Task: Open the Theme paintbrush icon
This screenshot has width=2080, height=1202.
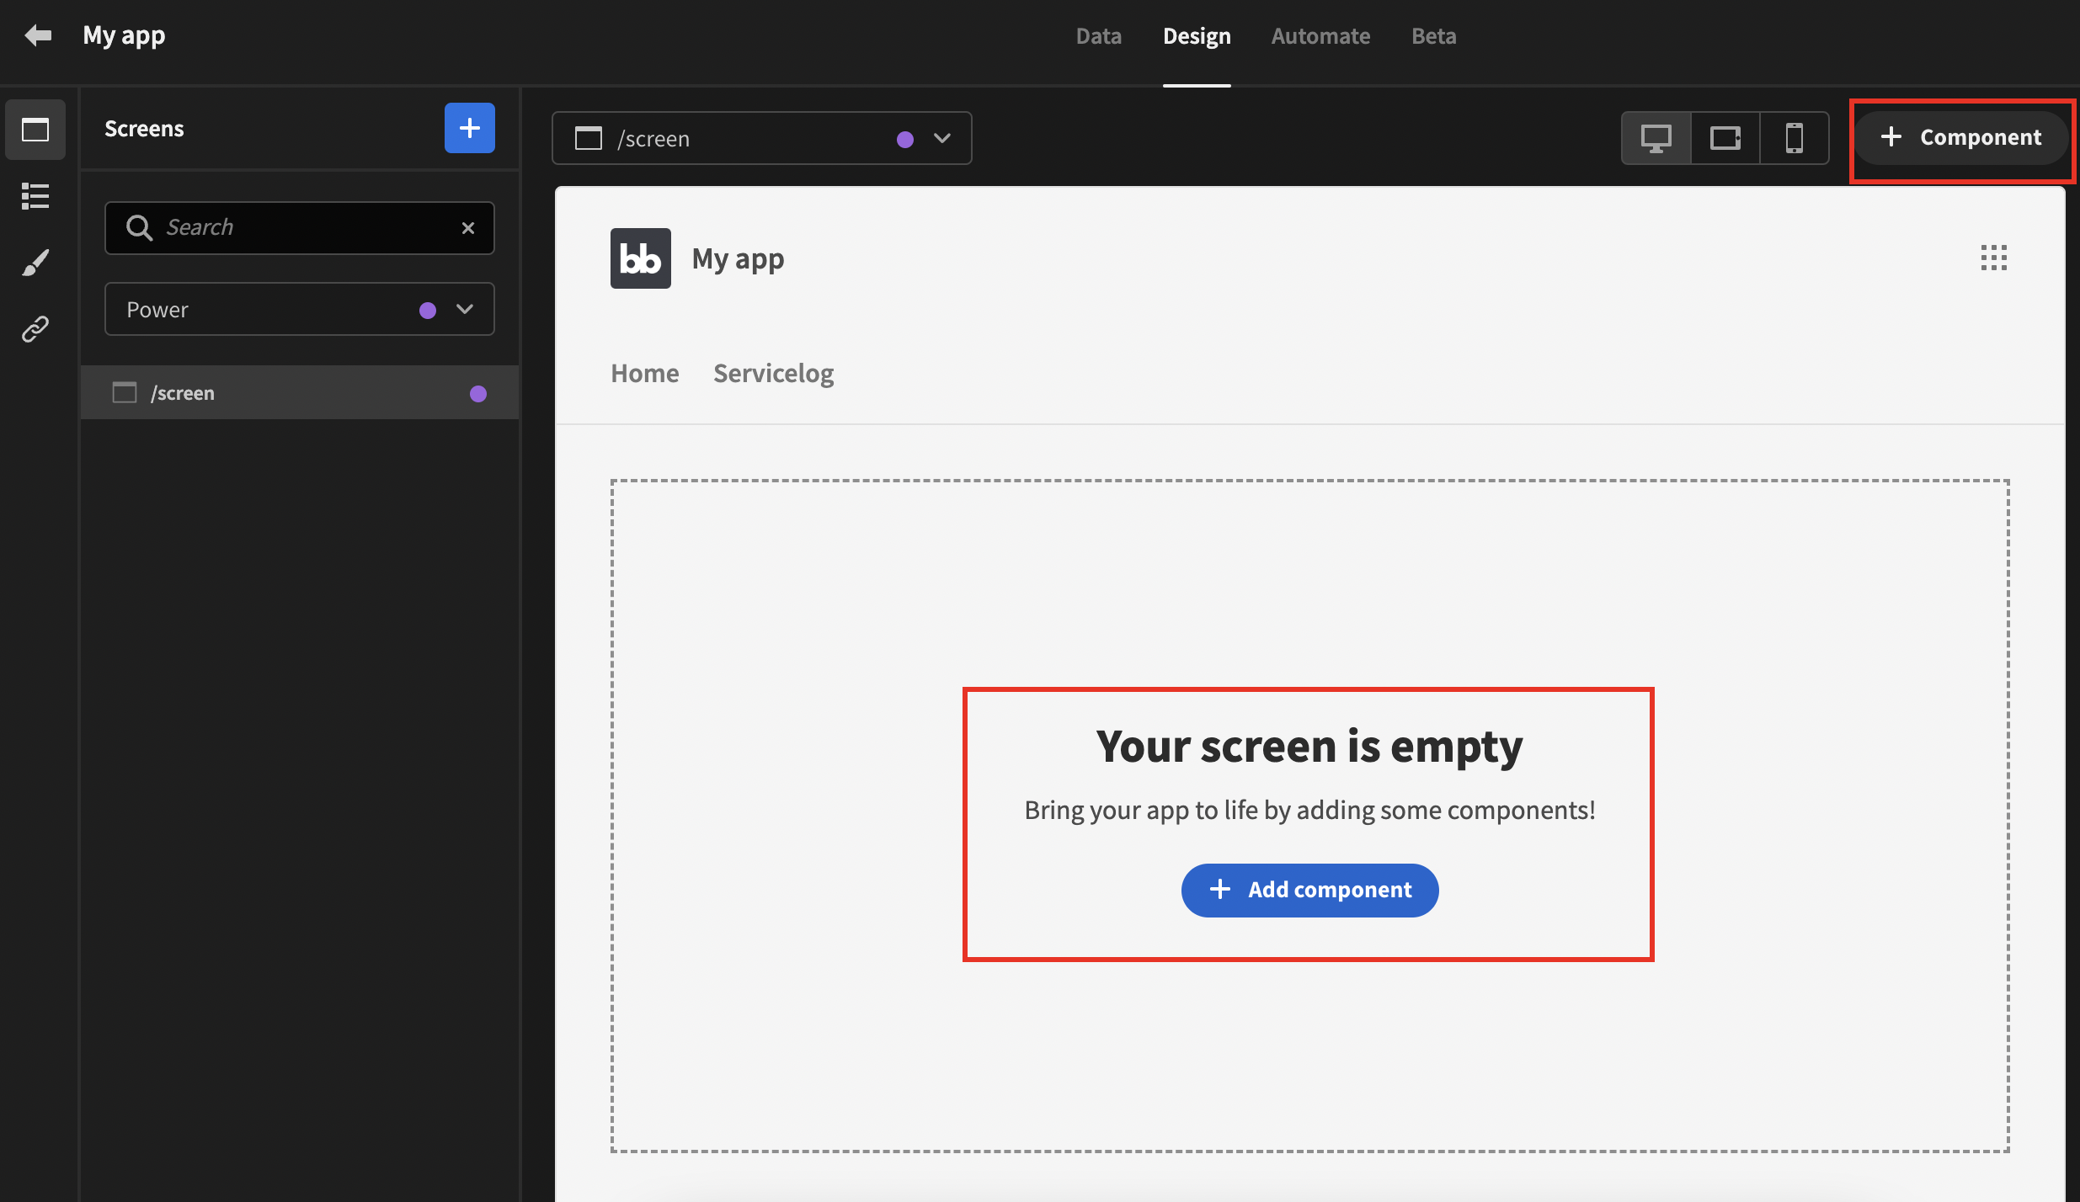Action: tap(35, 263)
